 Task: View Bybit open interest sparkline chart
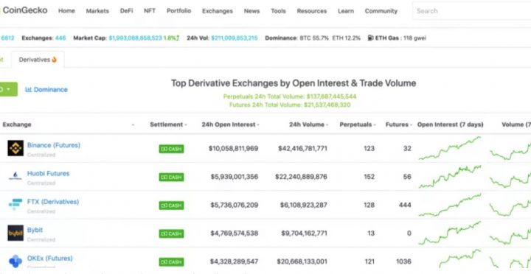tap(450, 233)
